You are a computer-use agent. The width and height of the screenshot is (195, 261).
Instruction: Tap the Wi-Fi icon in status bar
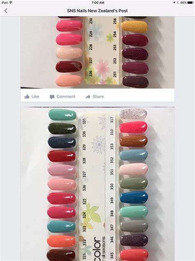point(11,2)
